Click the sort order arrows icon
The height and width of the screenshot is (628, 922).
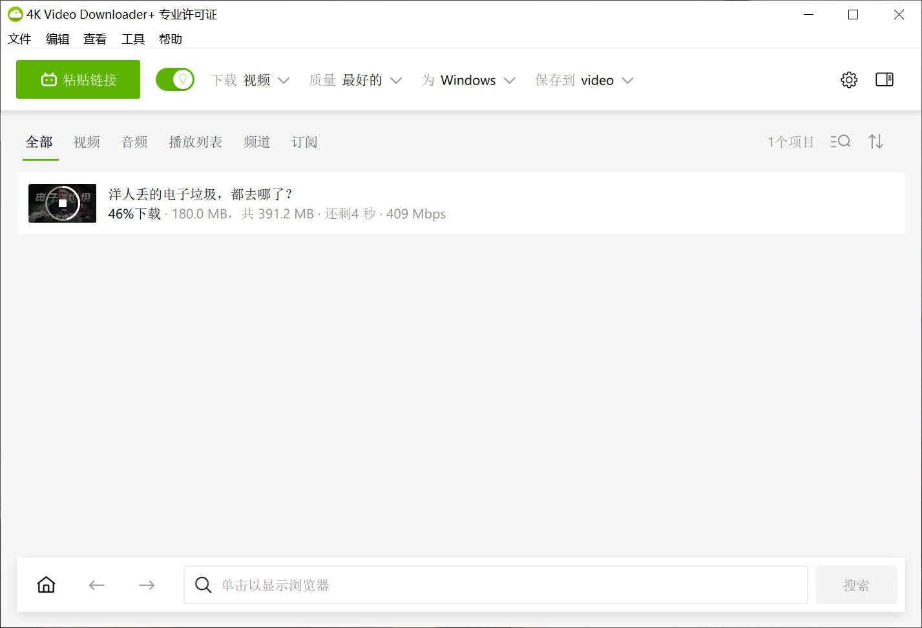click(x=875, y=141)
